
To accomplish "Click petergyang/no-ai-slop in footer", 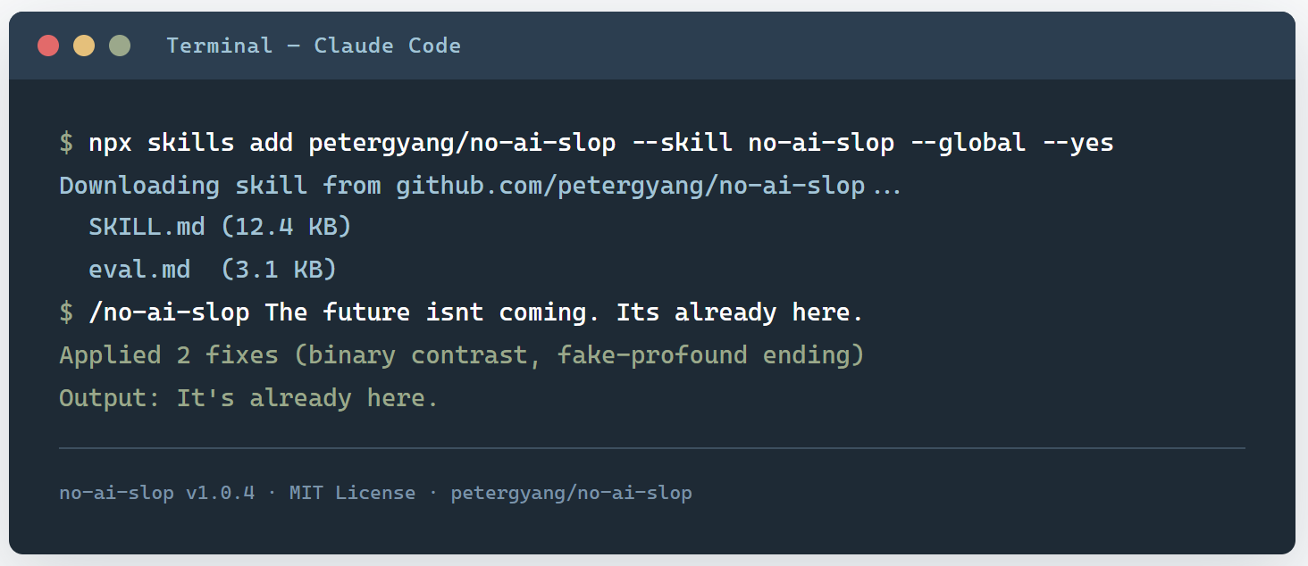I will pos(571,493).
